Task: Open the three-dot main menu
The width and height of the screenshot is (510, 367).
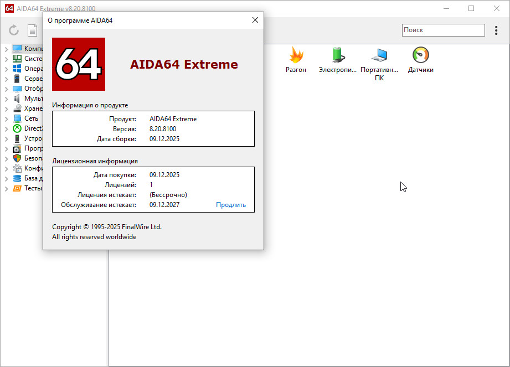Action: pyautogui.click(x=496, y=30)
